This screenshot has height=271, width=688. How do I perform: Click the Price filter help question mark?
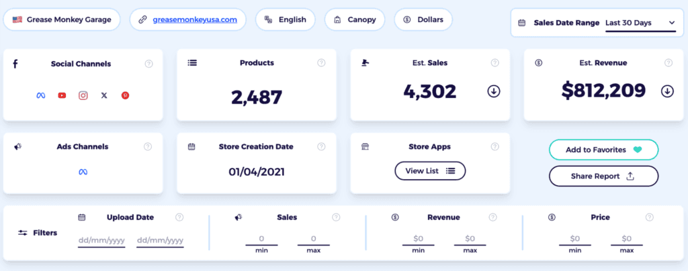click(650, 217)
